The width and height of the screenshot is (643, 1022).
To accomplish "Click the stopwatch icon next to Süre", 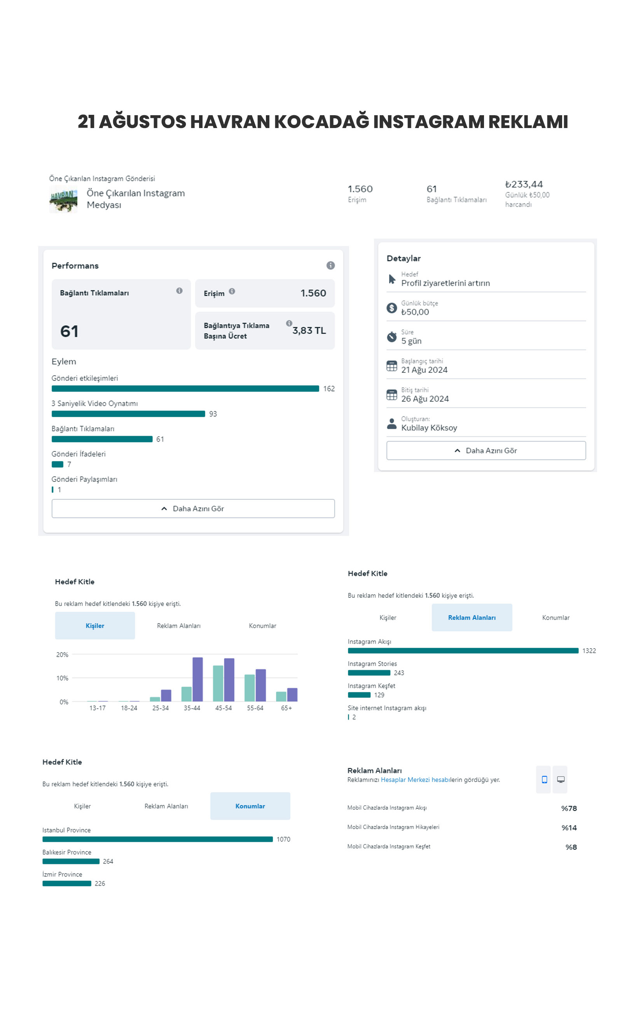I will coord(391,337).
